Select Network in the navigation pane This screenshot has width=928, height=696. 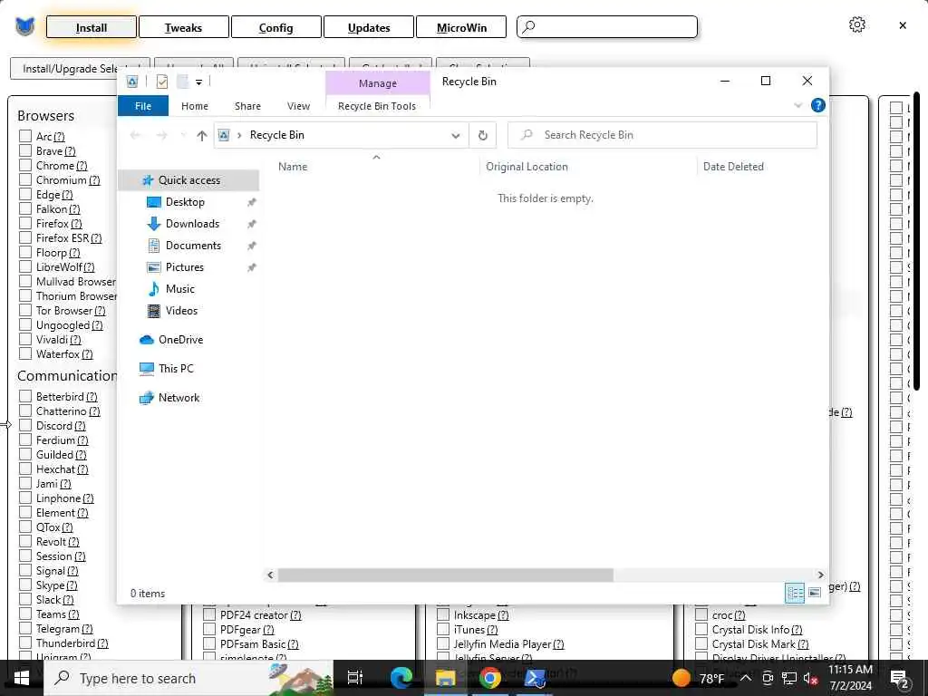[x=179, y=398]
